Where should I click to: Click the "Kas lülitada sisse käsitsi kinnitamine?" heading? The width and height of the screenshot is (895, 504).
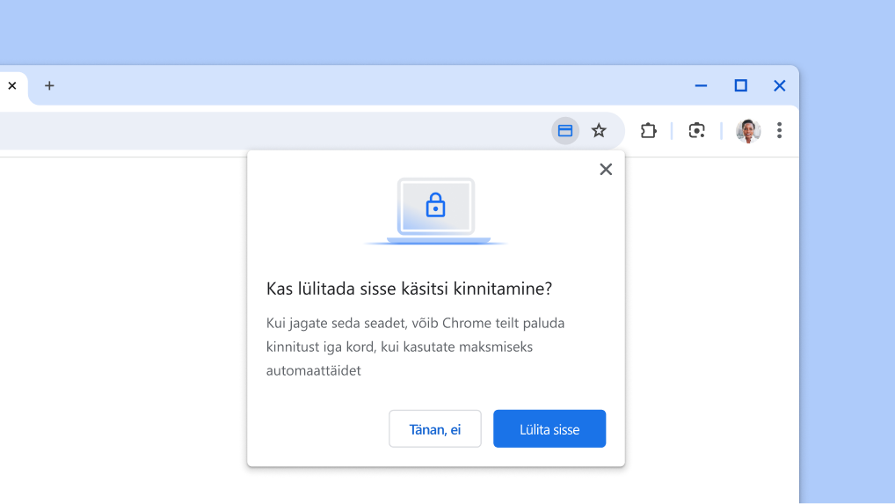pos(409,289)
